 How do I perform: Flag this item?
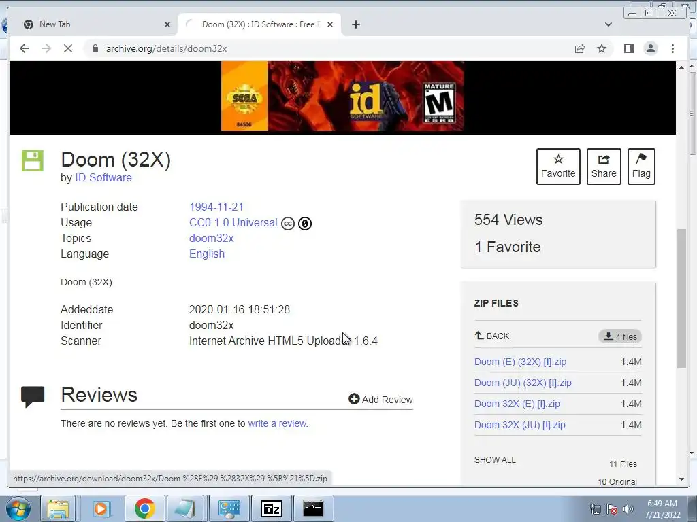[x=641, y=166]
